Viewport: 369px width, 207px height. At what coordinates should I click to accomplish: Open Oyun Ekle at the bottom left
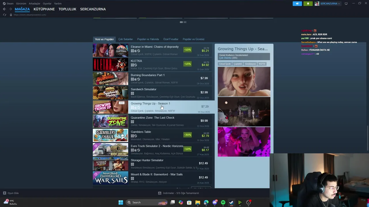tap(11, 193)
